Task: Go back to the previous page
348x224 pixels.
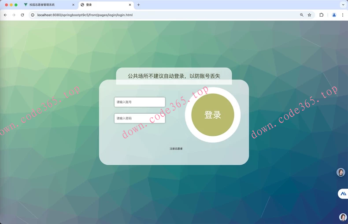Action: [5, 15]
